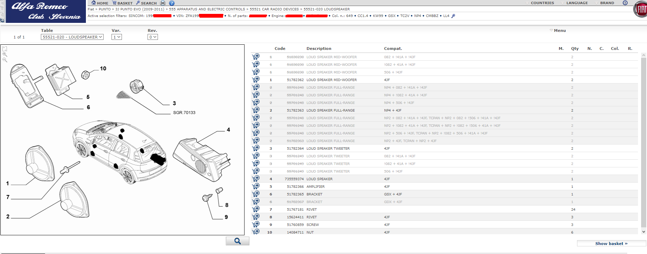Open the SEARCH tool
The height and width of the screenshot is (254, 647).
(x=146, y=3)
